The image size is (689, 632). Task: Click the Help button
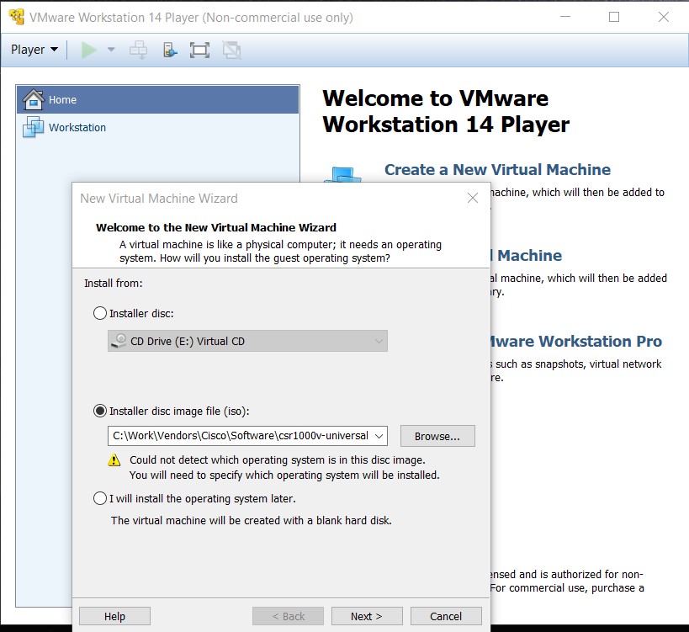click(114, 616)
